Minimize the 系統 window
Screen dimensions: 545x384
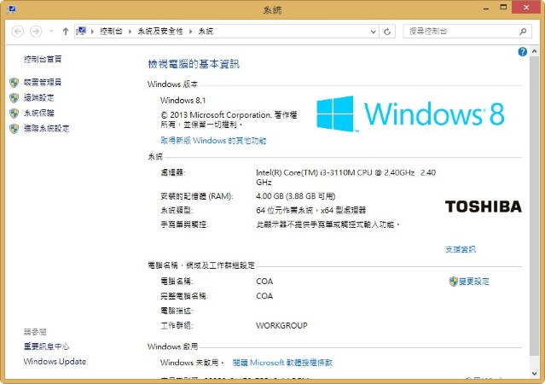tap(486, 8)
